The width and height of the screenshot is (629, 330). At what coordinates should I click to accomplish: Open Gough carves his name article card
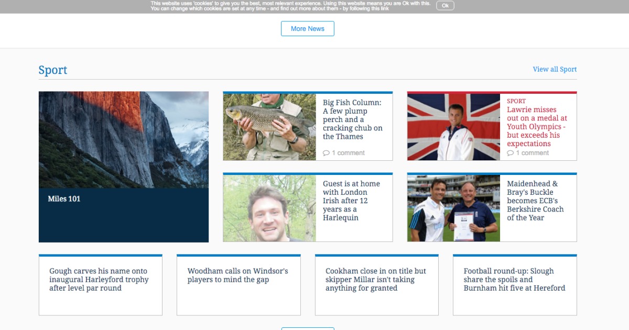pyautogui.click(x=99, y=280)
